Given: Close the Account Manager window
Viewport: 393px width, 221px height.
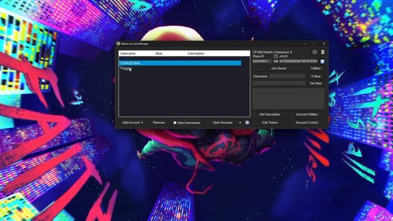Looking at the screenshot, I should (x=324, y=44).
